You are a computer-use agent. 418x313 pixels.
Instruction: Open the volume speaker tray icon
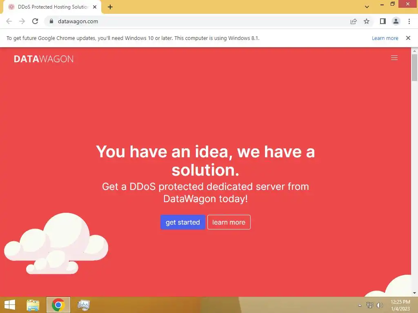click(x=379, y=305)
